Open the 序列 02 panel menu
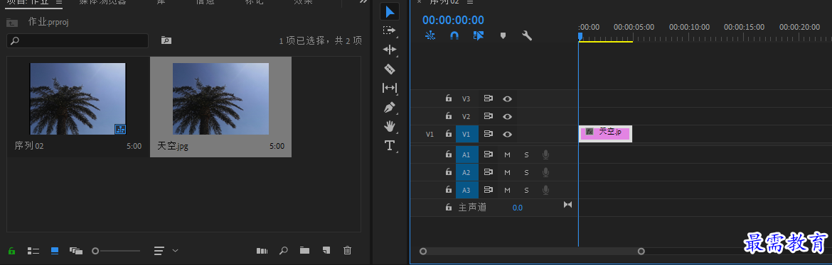The height and width of the screenshot is (265, 832). pos(469,2)
